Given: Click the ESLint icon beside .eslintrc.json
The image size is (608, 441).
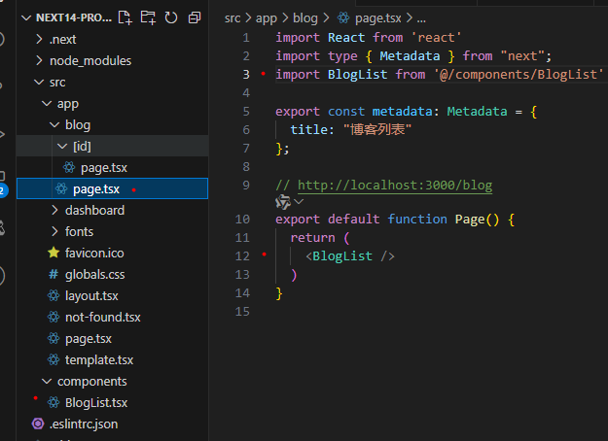Looking at the screenshot, I should click(x=38, y=424).
